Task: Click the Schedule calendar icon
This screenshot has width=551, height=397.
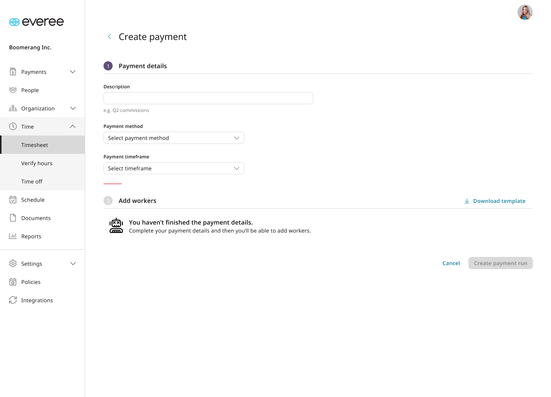Action: (13, 199)
